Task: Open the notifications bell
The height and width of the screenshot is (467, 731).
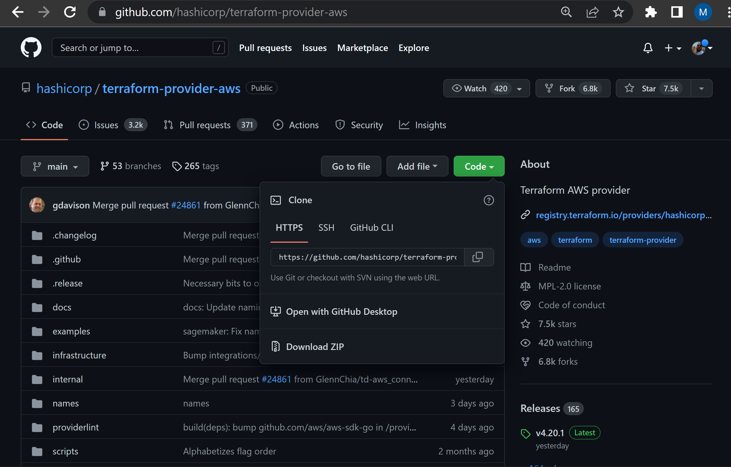Action: pyautogui.click(x=648, y=48)
